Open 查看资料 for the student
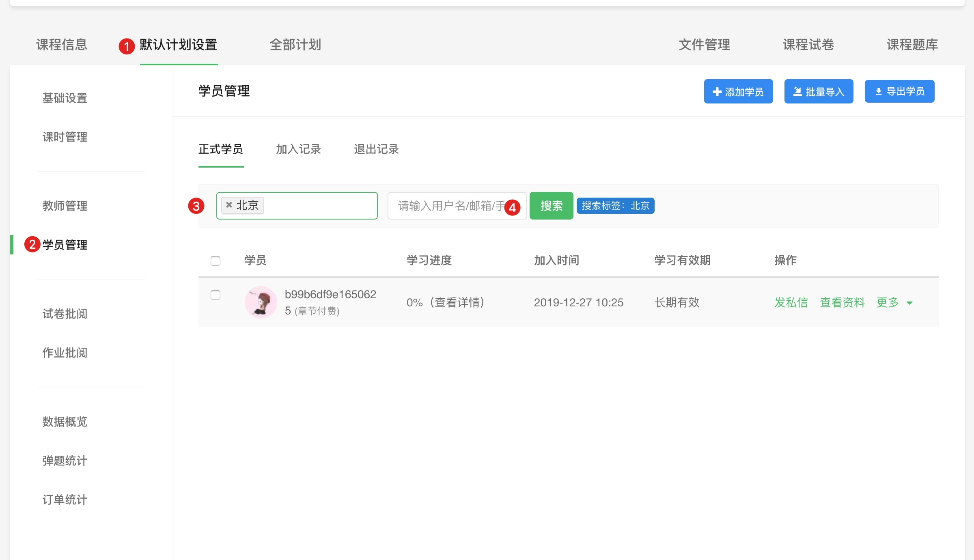 [x=842, y=302]
